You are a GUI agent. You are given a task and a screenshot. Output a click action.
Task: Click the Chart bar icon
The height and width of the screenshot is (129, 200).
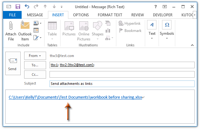108,30
